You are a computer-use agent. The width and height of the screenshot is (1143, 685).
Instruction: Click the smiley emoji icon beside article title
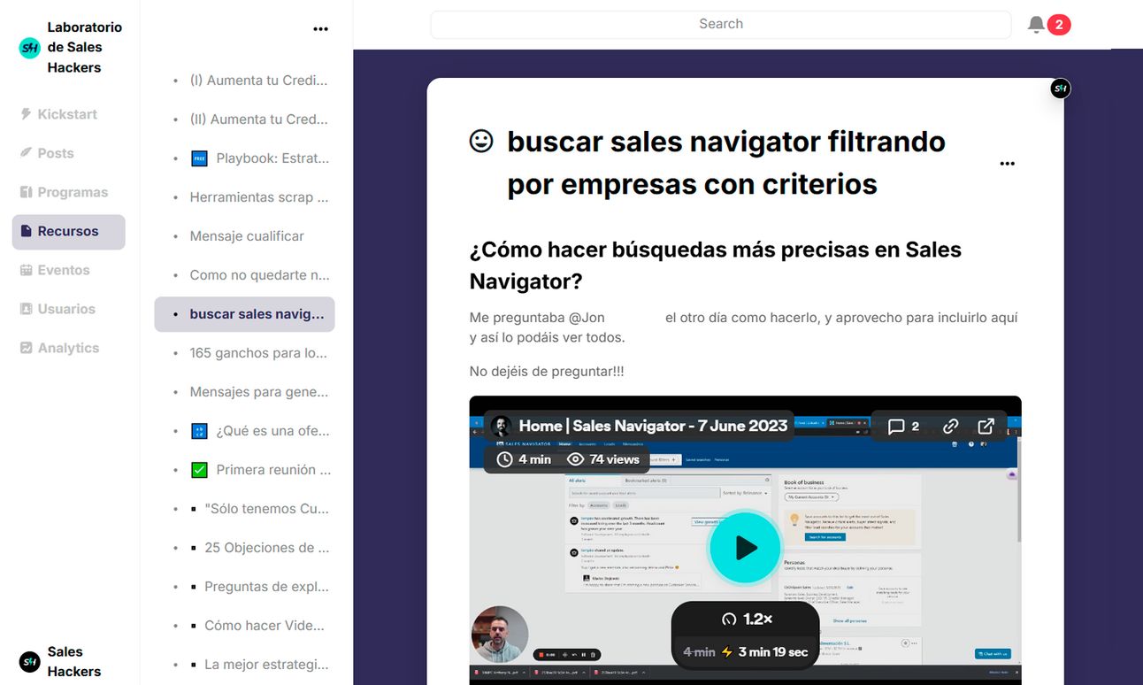click(481, 141)
